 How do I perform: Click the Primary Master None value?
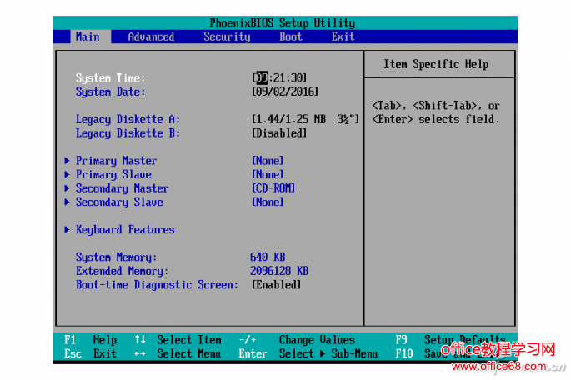pos(268,161)
